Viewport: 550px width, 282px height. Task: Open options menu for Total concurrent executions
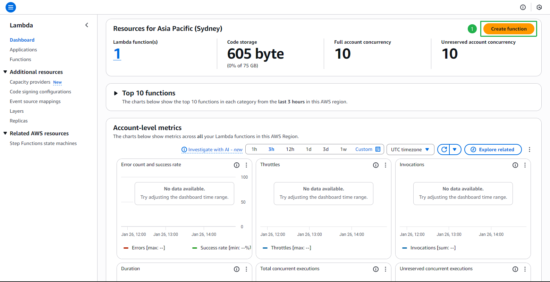point(386,269)
